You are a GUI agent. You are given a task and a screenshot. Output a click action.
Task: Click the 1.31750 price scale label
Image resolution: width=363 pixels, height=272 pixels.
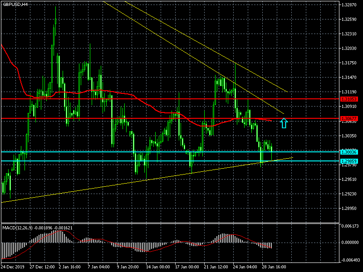(x=349, y=63)
